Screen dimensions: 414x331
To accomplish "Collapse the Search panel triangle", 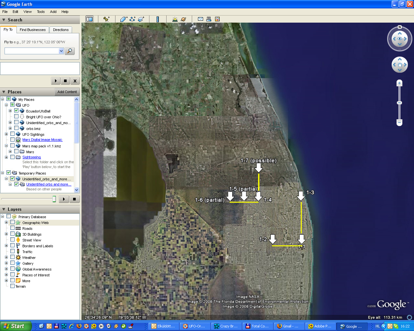I will 4,20.
